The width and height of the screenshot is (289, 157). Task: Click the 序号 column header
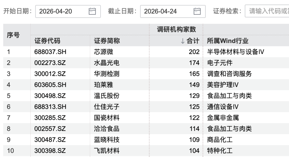[x=13, y=35]
